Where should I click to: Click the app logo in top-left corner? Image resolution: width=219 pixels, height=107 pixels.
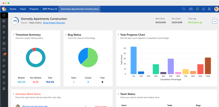(x=4, y=9)
